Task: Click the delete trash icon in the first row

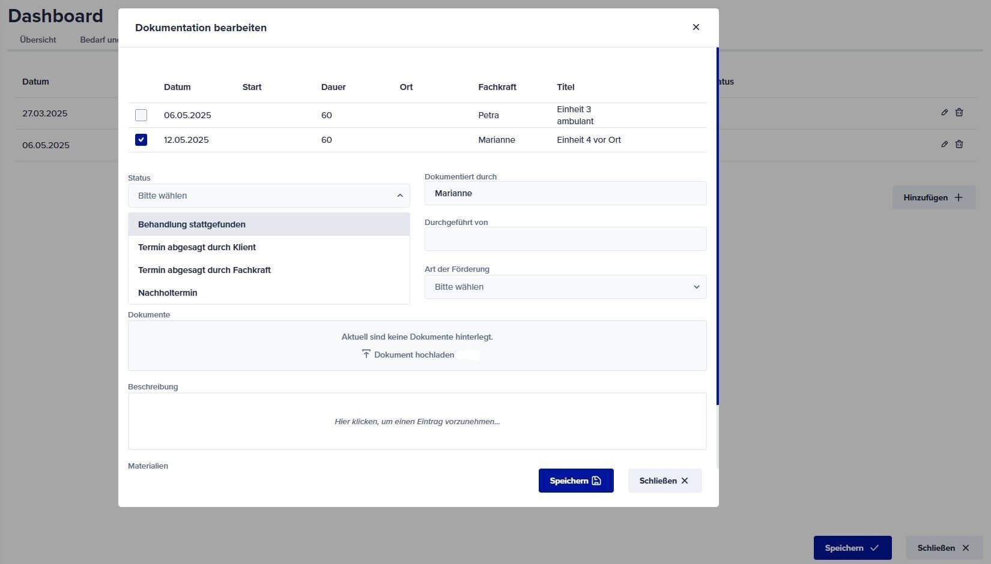Action: coord(959,112)
